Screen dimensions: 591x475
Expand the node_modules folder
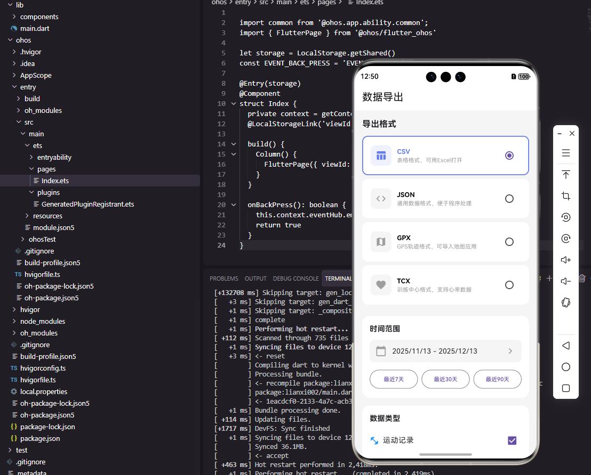[x=14, y=321]
